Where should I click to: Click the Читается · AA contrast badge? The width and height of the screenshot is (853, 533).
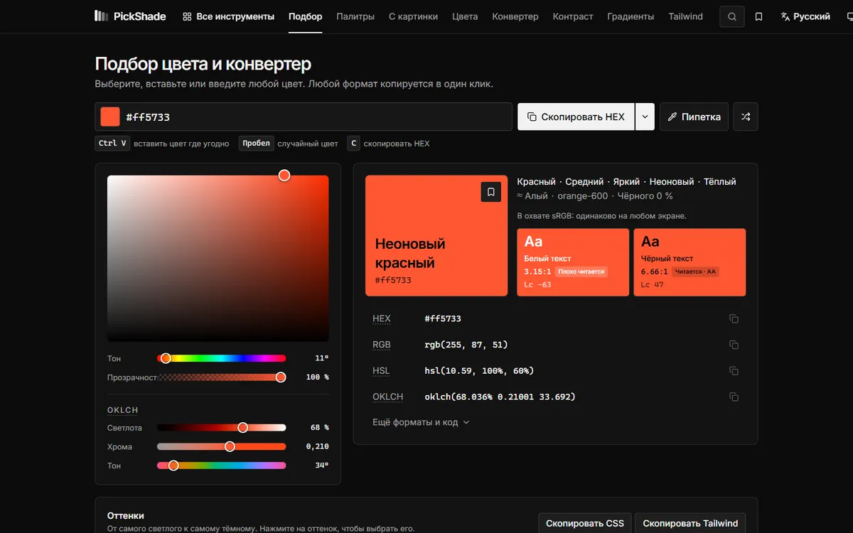pos(694,271)
